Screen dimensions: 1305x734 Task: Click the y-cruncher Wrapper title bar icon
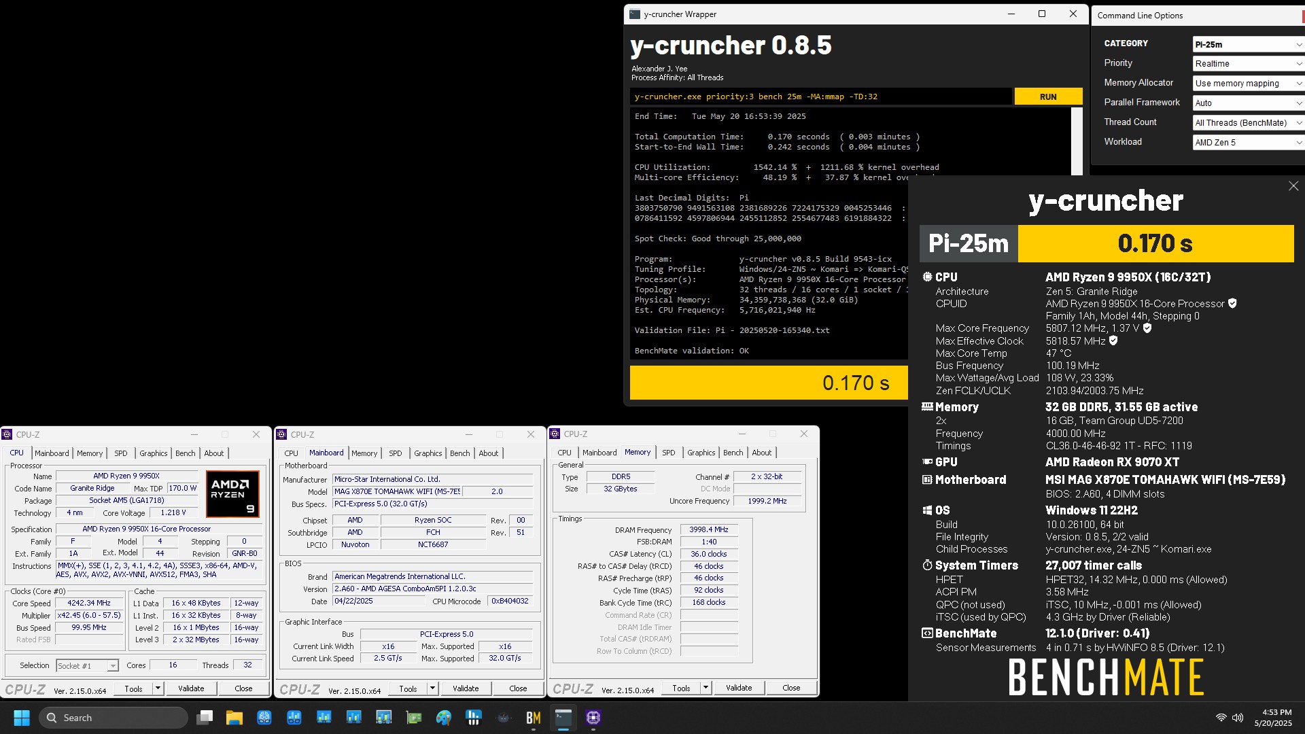coord(635,14)
